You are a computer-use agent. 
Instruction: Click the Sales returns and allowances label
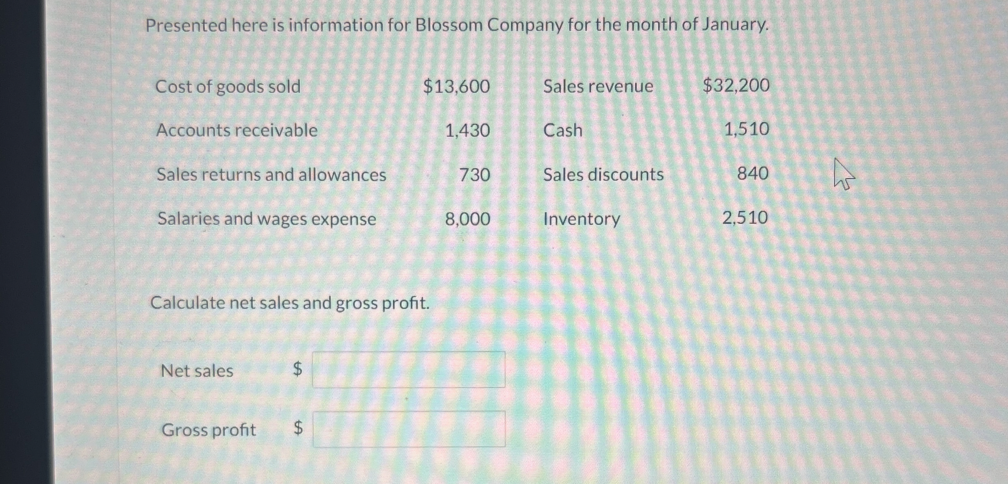(x=271, y=175)
